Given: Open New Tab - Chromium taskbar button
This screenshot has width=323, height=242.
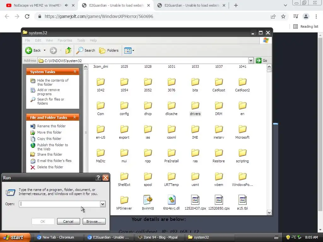Looking at the screenshot, I should click(58, 237).
